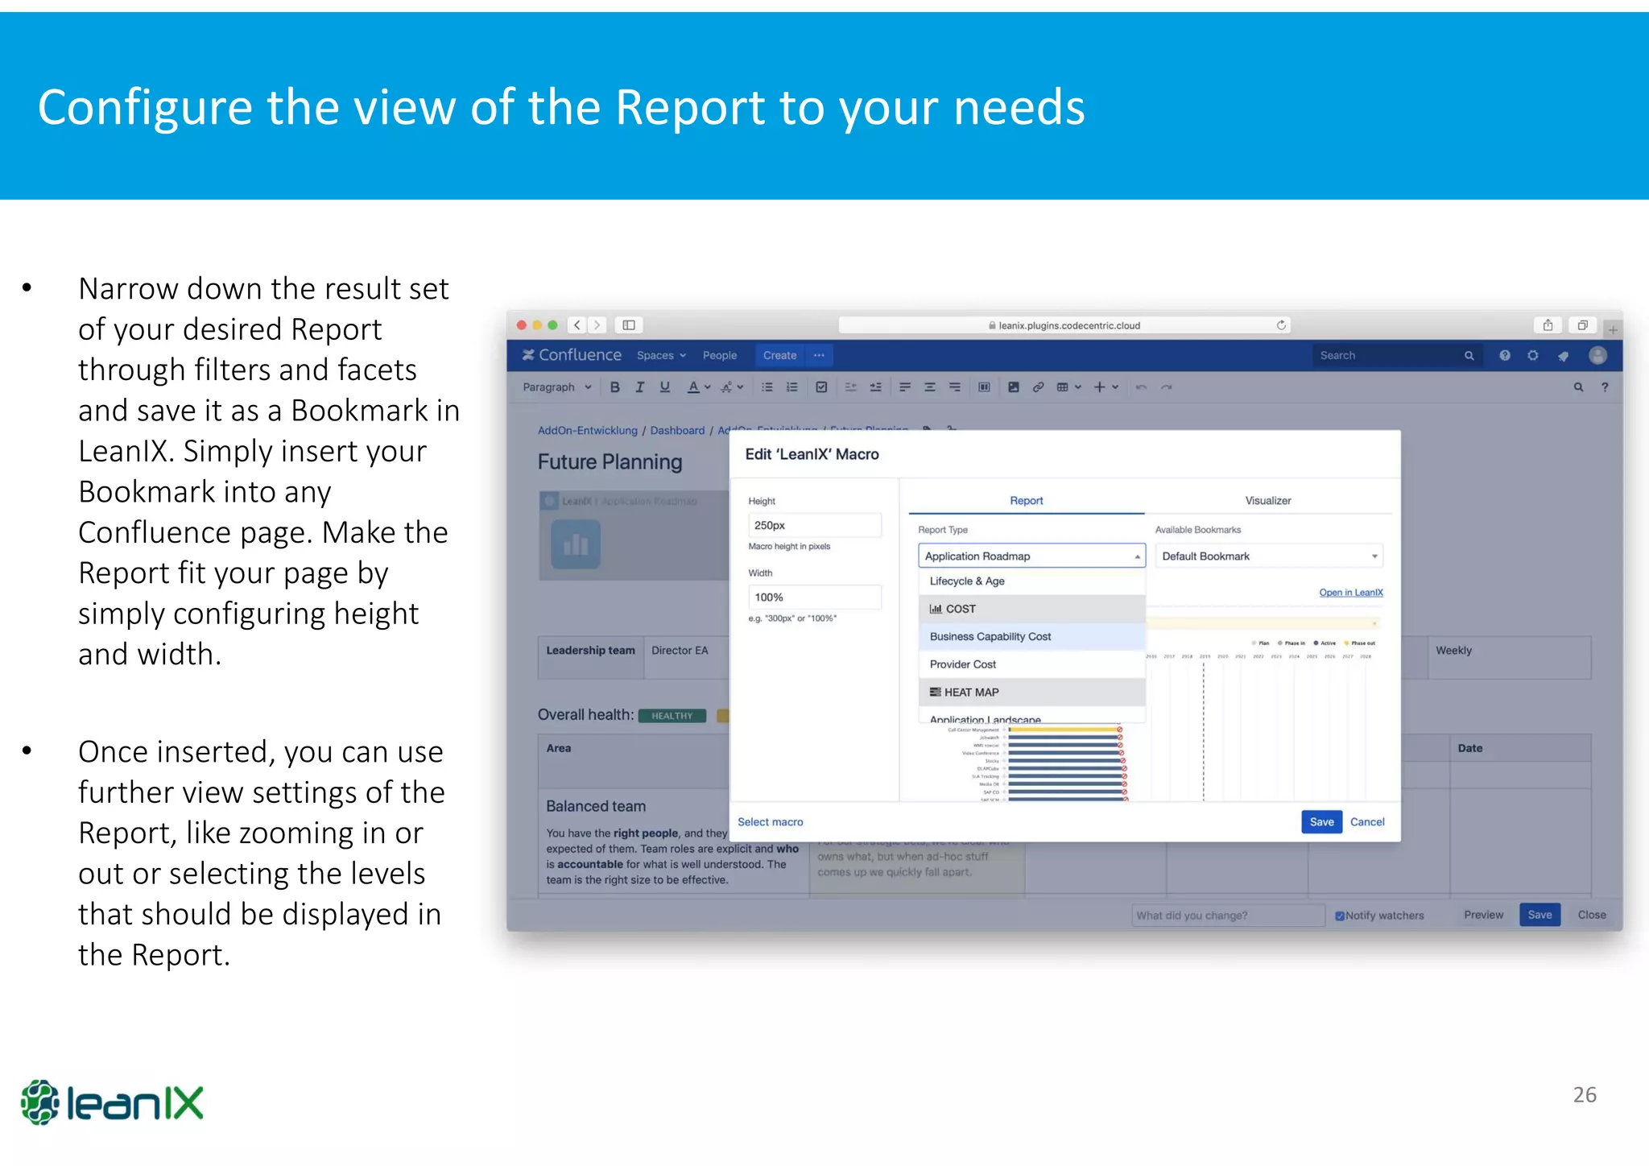Open the page layout icon
This screenshot has width=1649, height=1166.
pyautogui.click(x=984, y=387)
